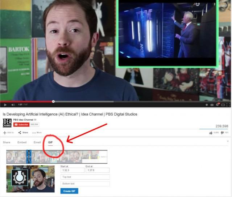232x197 pixels.
Task: Click the red progress bar scrubber handle
Action: [x=53, y=102]
